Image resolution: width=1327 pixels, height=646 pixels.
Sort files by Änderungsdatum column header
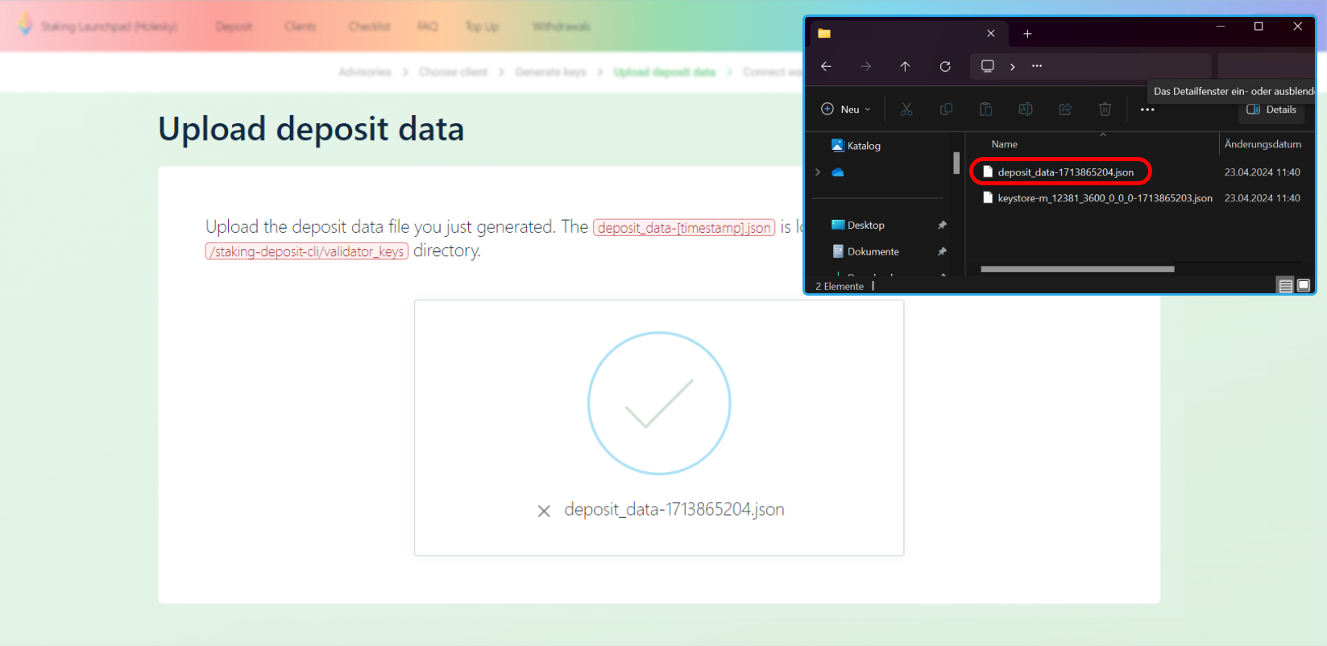(x=1263, y=144)
